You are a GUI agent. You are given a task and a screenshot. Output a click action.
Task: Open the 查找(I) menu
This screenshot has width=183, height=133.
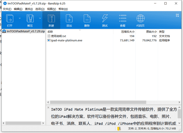point(29,9)
